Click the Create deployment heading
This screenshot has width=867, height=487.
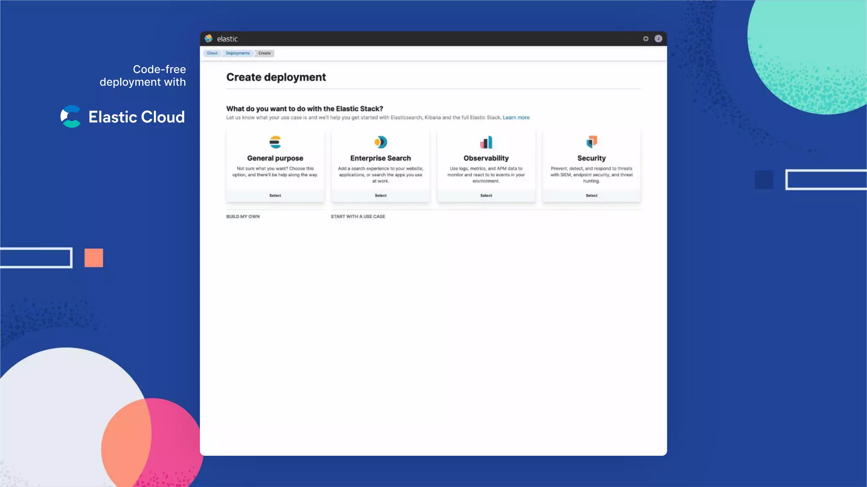tap(276, 77)
